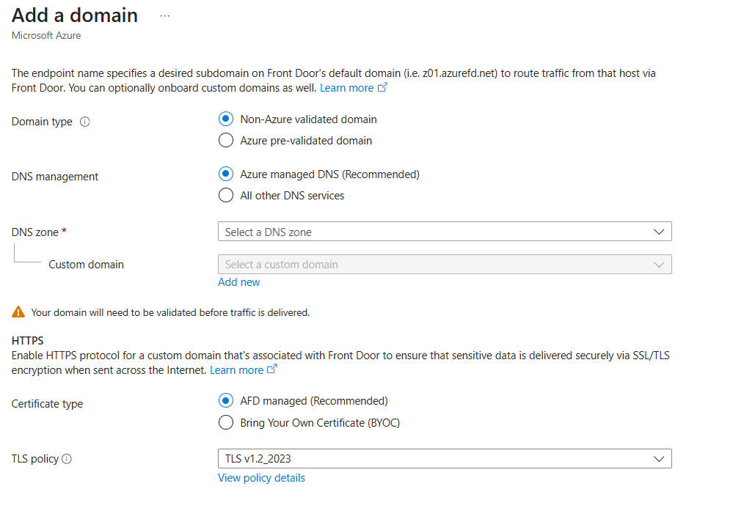Screen dimensions: 744x508
Task: Click the domain validation warning message text
Action: coord(170,313)
